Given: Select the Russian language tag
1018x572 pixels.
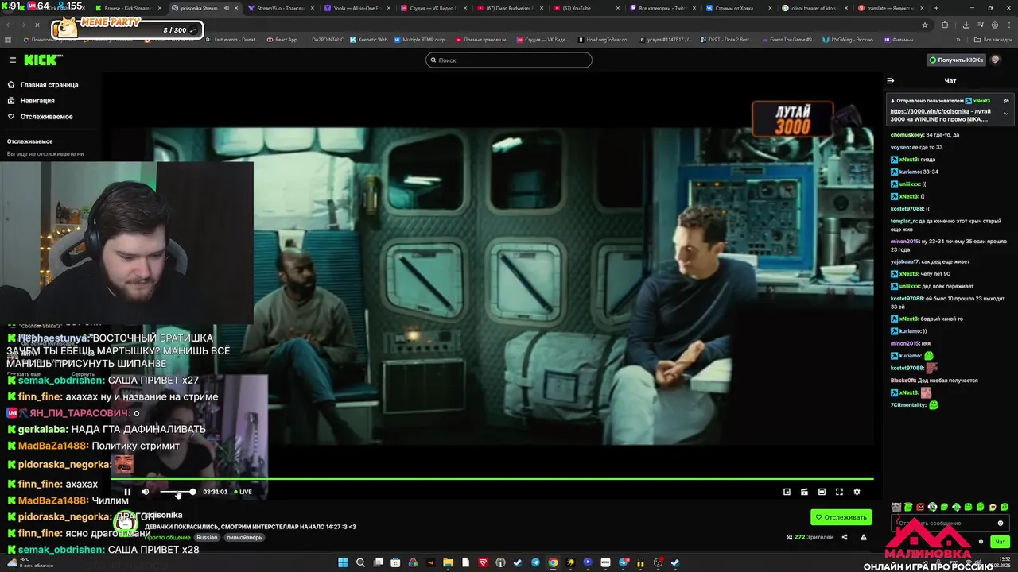Looking at the screenshot, I should [x=207, y=538].
